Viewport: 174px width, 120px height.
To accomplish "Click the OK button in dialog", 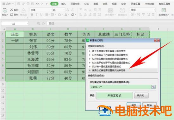I will pos(134,105).
